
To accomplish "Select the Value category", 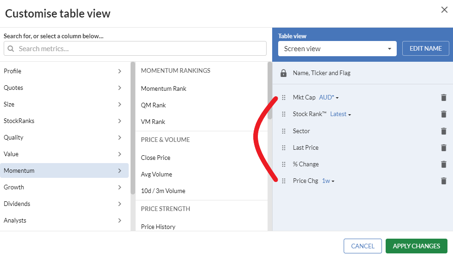I will click(x=64, y=154).
